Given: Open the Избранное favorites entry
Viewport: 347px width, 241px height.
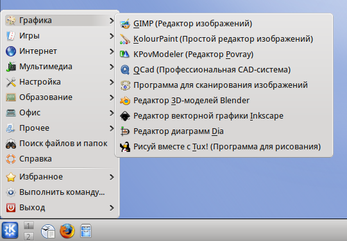Looking at the screenshot, I should point(60,177).
